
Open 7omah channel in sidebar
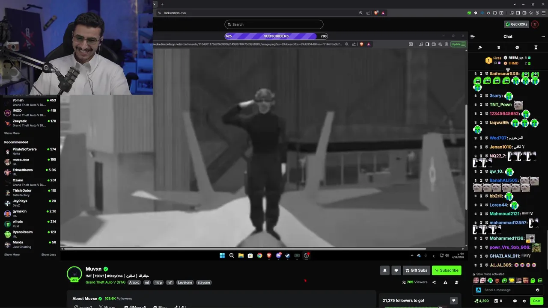point(30,102)
